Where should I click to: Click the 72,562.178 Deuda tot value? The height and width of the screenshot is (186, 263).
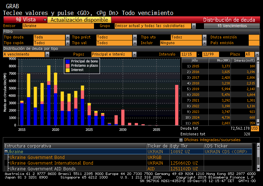[x=240, y=129]
